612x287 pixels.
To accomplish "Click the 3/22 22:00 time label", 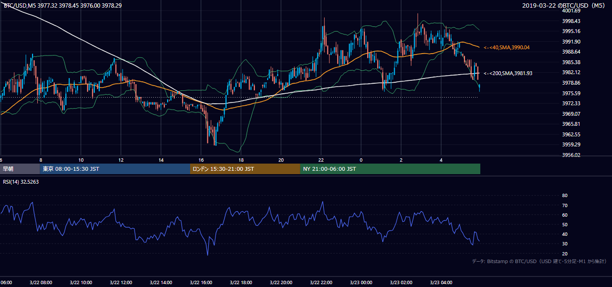I will click(321, 283).
